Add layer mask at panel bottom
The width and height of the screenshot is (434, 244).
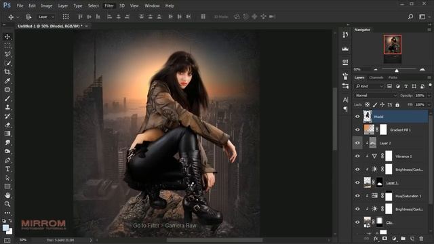click(384, 238)
